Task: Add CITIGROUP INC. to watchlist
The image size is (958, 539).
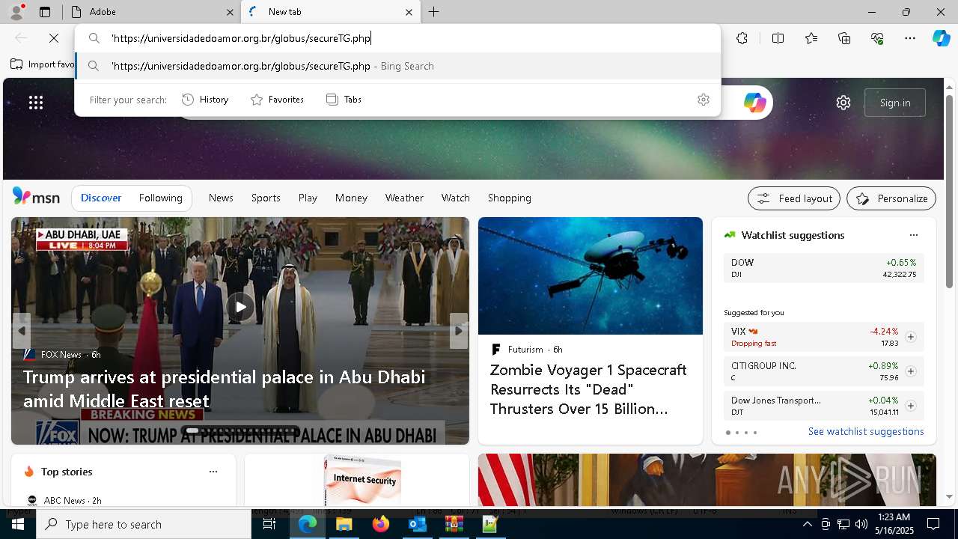Action: (x=910, y=371)
